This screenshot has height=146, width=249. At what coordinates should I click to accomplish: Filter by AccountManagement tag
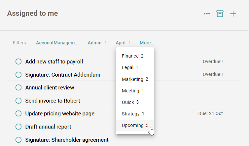(57, 43)
